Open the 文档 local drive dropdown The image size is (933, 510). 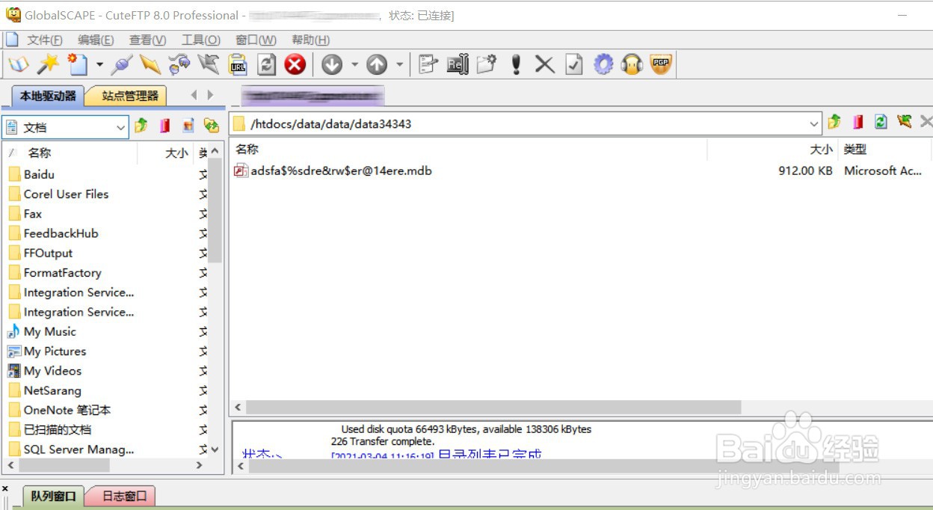[121, 128]
